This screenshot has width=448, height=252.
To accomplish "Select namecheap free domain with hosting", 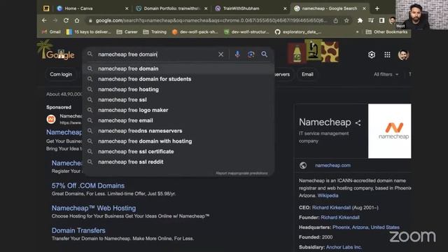I will coord(178,141).
